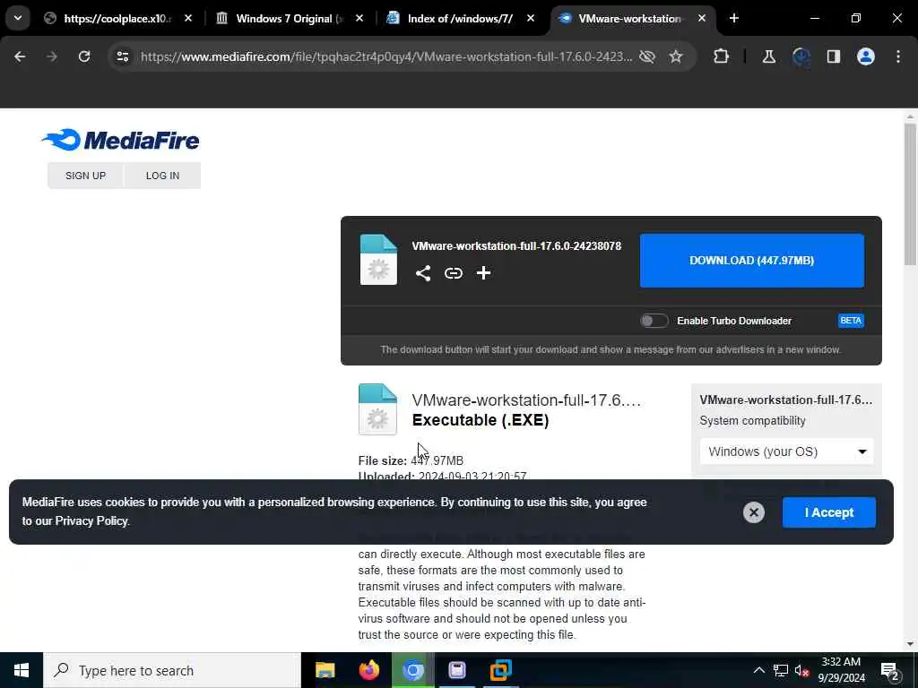
Task: Click the plus icon to save file
Action: (x=483, y=273)
